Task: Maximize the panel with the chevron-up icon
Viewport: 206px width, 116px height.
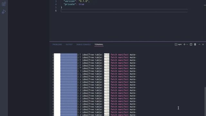Action: (x=199, y=44)
